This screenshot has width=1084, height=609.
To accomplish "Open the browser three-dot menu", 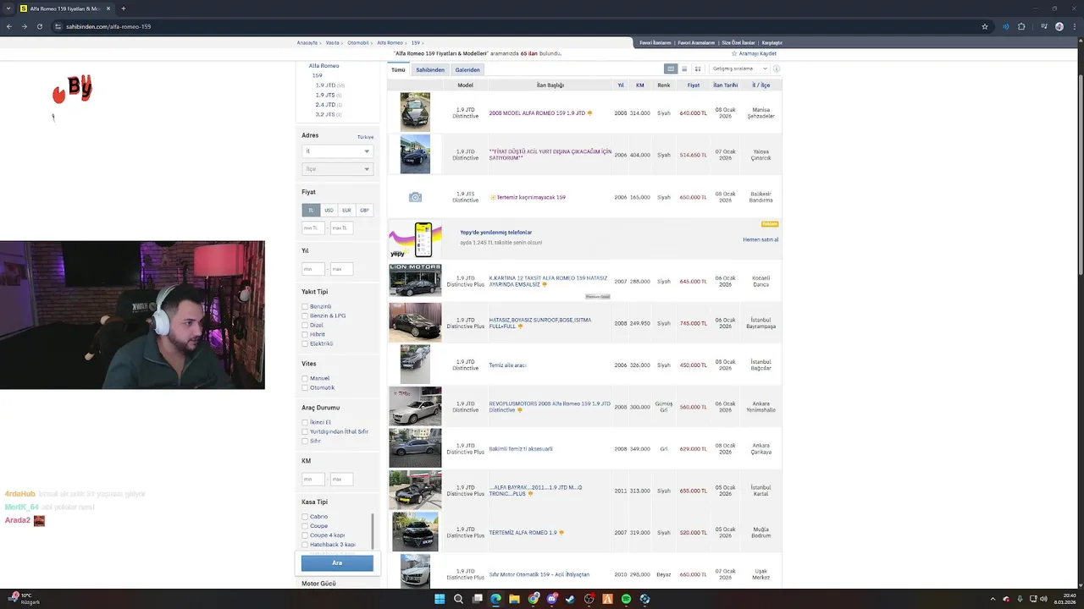I will pos(1074,26).
